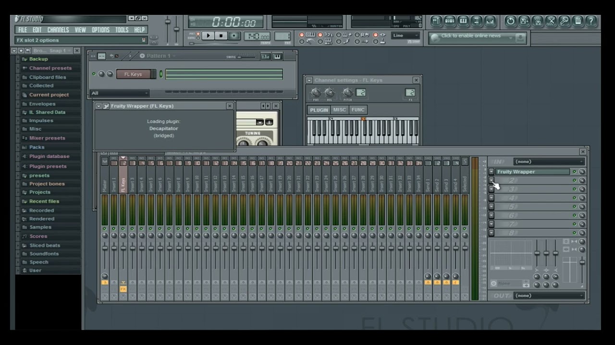Screen dimensions: 615x345
Task: Click the Fruity Wrapper window plugin icon
Action: tap(106, 106)
